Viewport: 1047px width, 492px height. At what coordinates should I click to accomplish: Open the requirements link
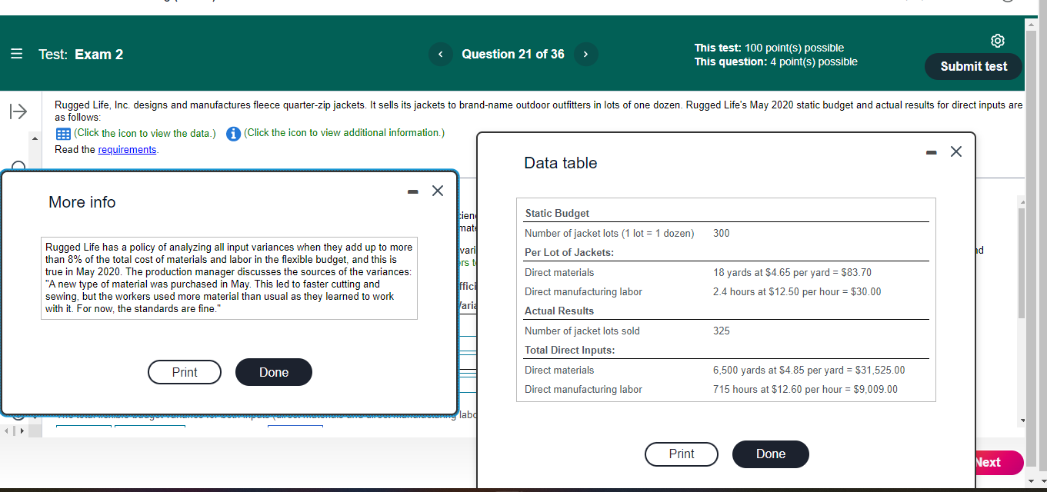coord(127,150)
